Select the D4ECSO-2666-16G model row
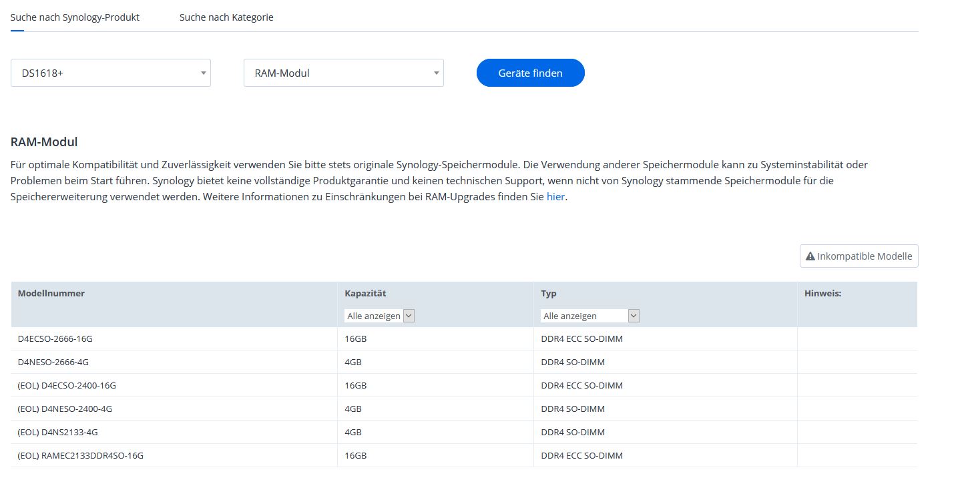Image resolution: width=954 pixels, height=504 pixels. click(464, 338)
